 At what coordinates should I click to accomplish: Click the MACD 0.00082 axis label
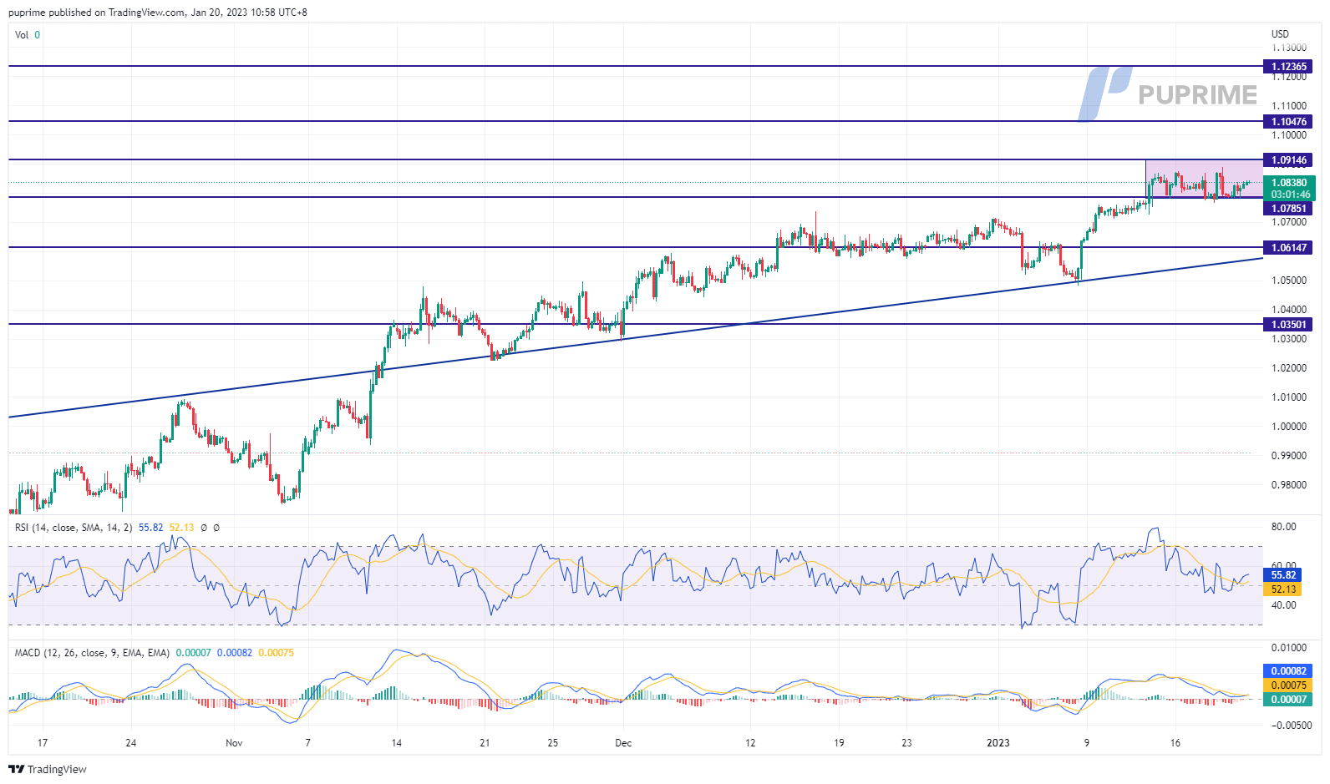pyautogui.click(x=1288, y=671)
